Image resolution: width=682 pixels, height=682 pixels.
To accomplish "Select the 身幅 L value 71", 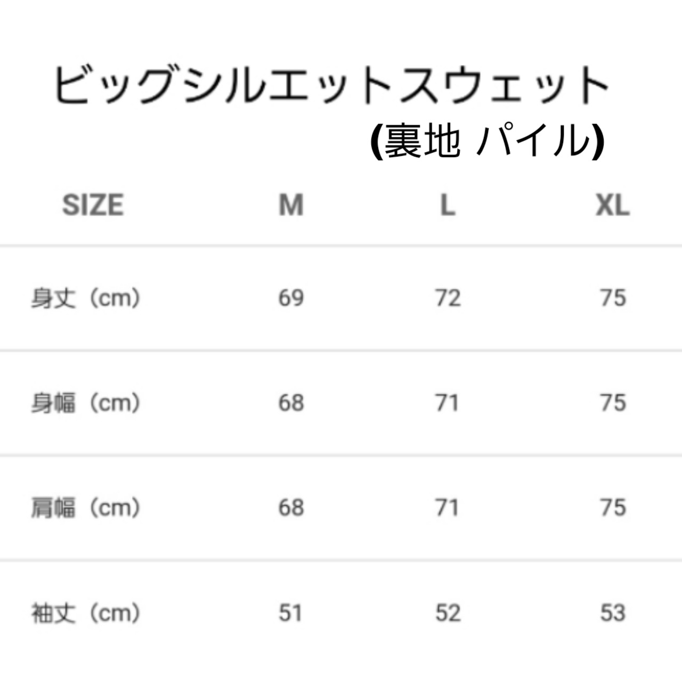I will coord(446,403).
